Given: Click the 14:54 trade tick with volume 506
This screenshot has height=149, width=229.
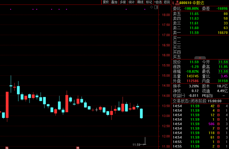Looking at the screenshot, I should pyautogui.click(x=200, y=124).
